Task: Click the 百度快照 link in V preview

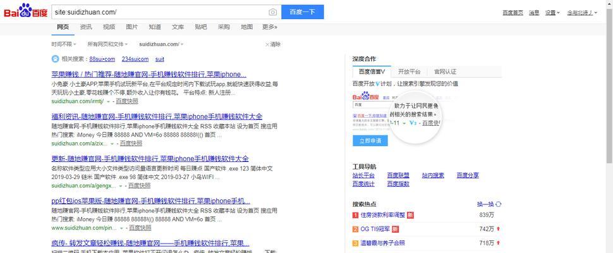Action: pos(431,123)
